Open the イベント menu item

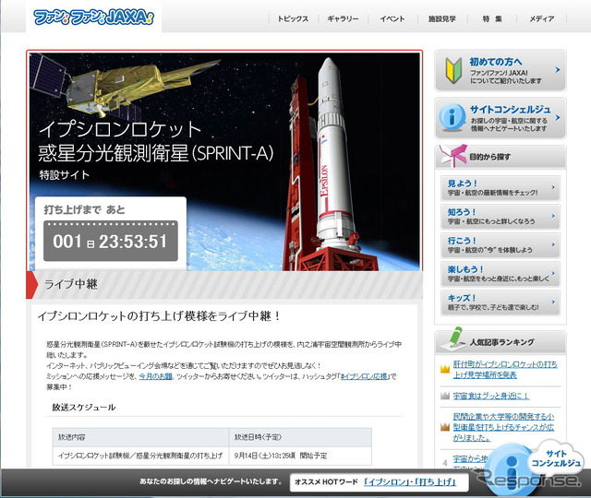coord(392,18)
